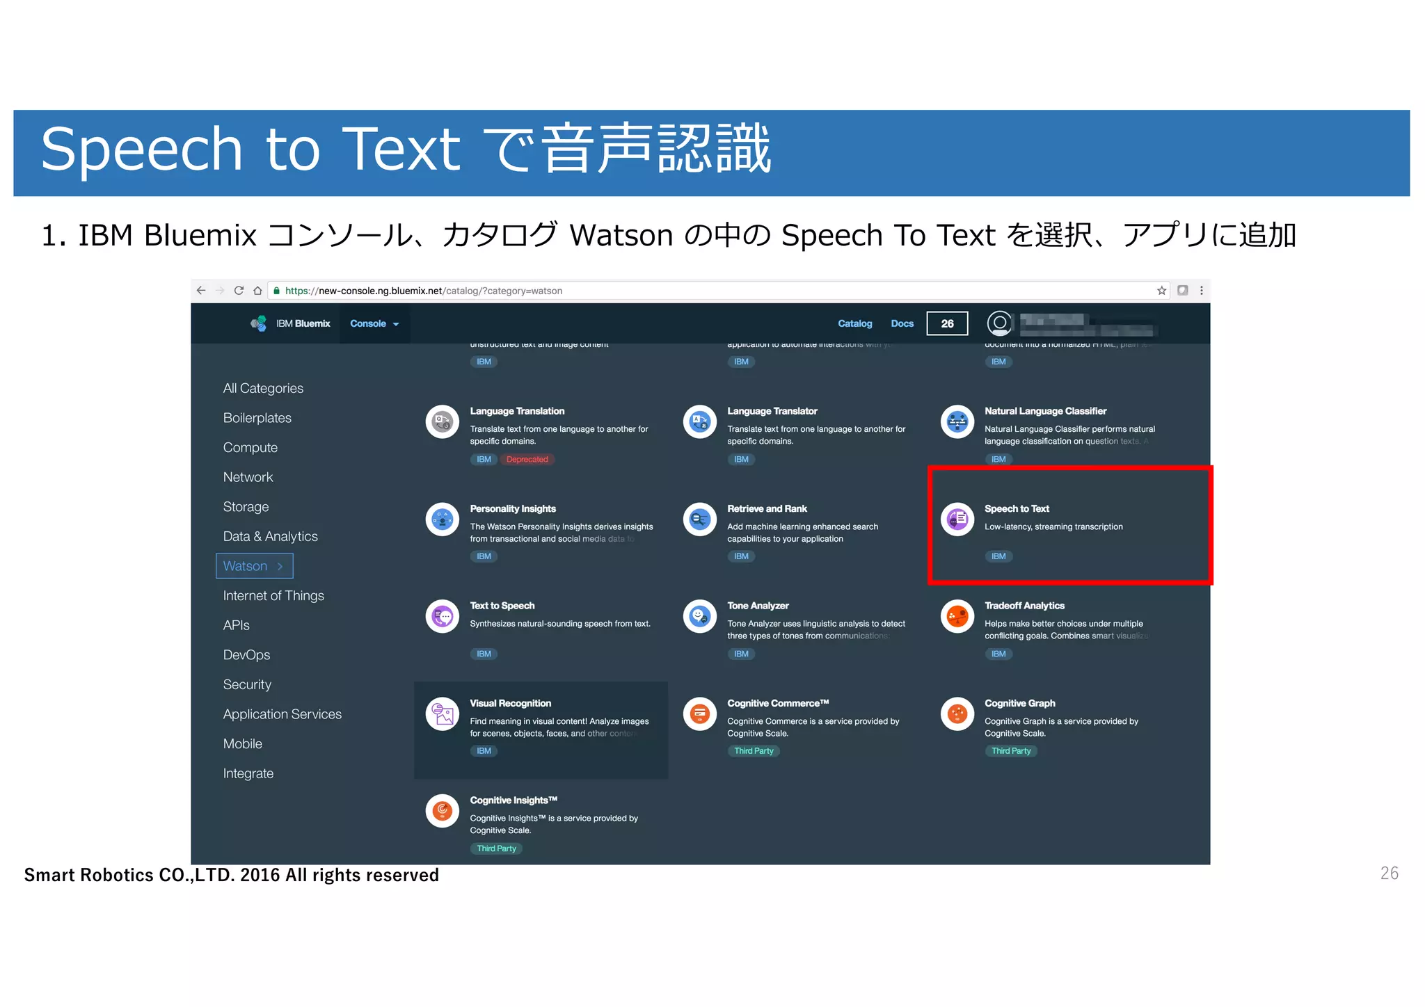Click IBM tag under Tone Analyzer
This screenshot has width=1425, height=1007.
tap(741, 654)
